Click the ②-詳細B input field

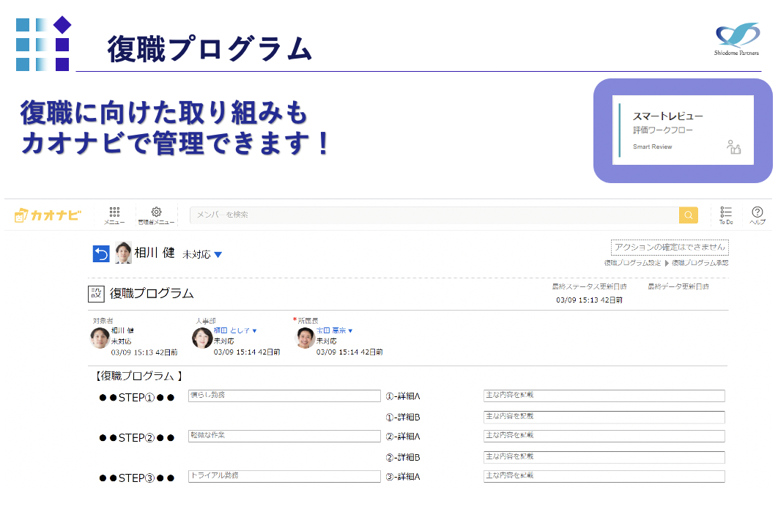(x=604, y=457)
